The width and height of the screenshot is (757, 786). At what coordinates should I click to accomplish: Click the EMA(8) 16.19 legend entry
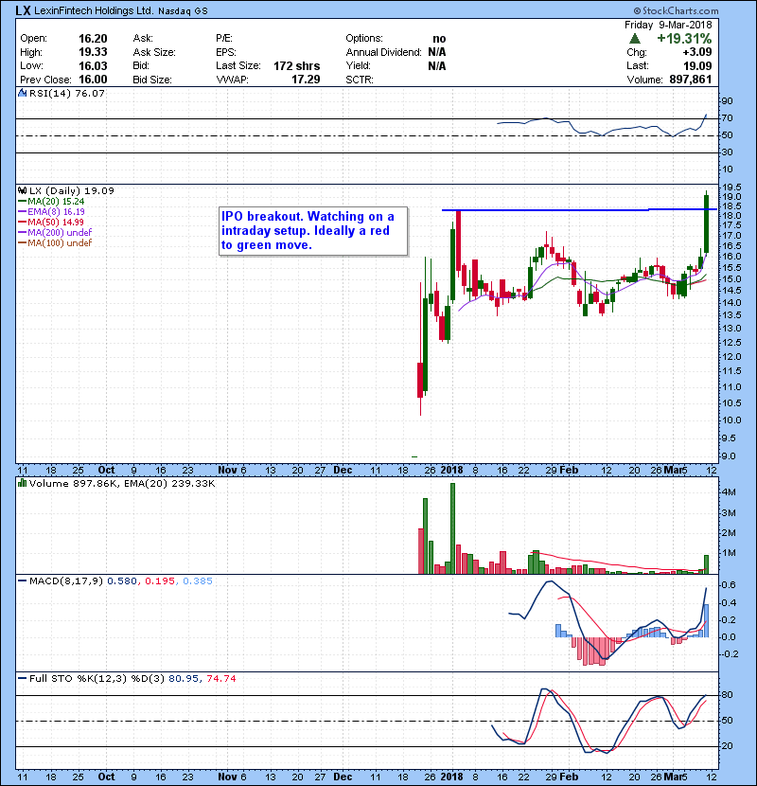click(51, 212)
